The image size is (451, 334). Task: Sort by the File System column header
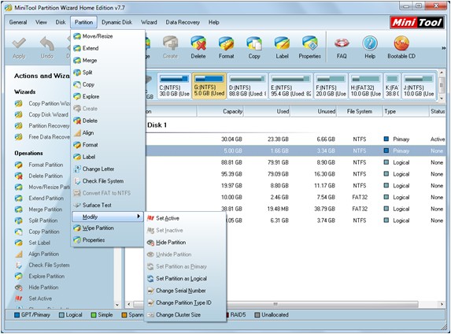pyautogui.click(x=360, y=111)
